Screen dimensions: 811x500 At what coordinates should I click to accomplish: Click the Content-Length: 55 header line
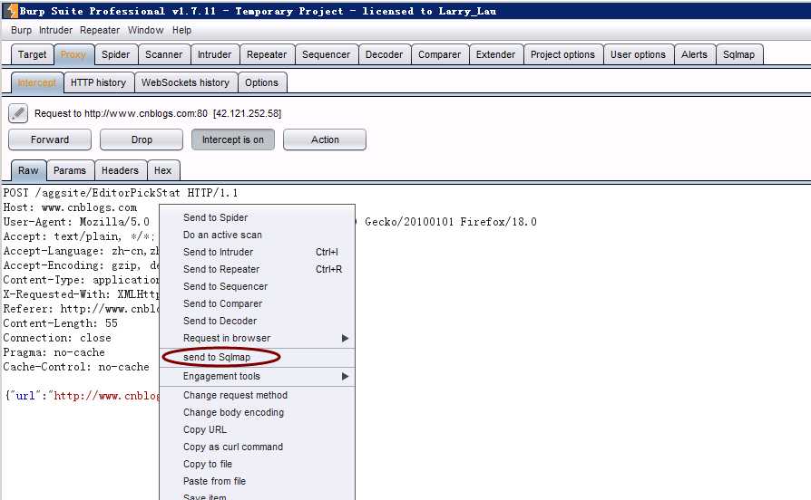(x=61, y=323)
